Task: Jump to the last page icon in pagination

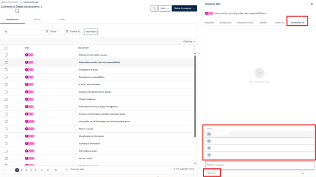Action: 48,170
